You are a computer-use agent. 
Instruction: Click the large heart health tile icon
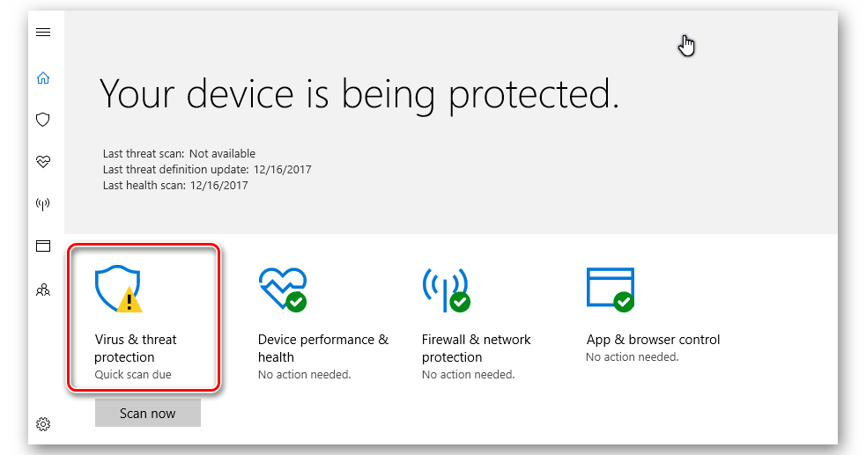click(x=283, y=289)
